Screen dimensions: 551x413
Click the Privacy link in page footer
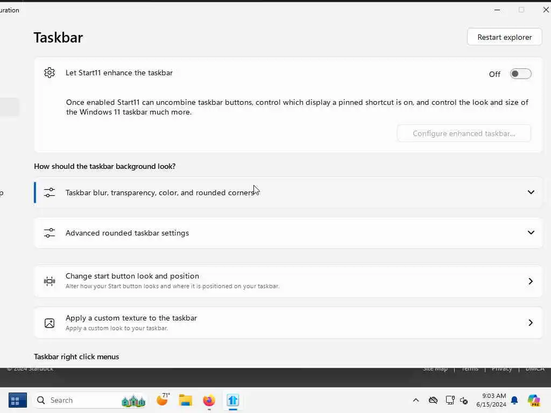[501, 369]
